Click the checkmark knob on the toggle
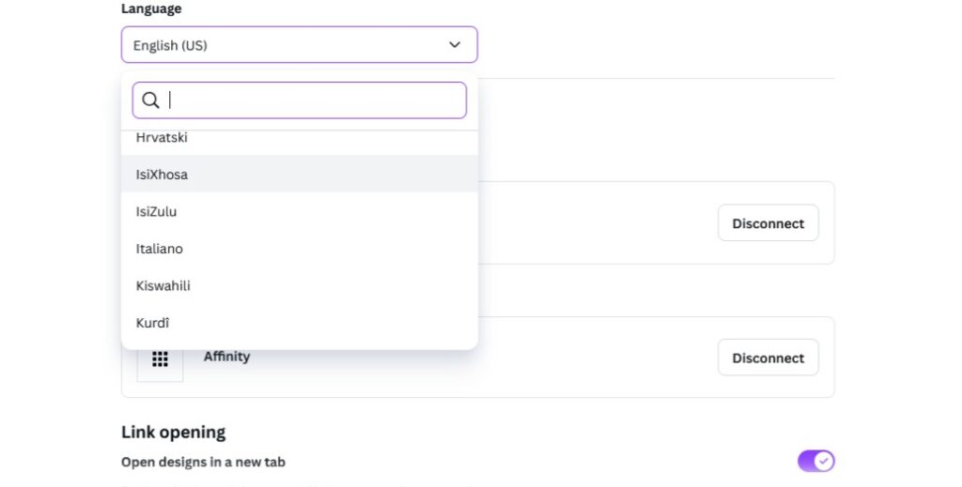The height and width of the screenshot is (487, 962). 824,461
